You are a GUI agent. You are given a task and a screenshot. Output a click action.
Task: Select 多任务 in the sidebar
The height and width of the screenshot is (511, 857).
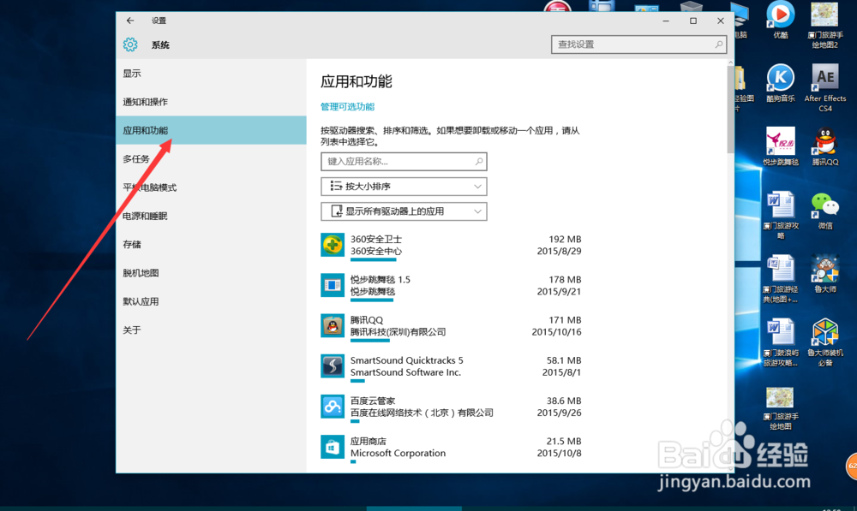(x=211, y=159)
